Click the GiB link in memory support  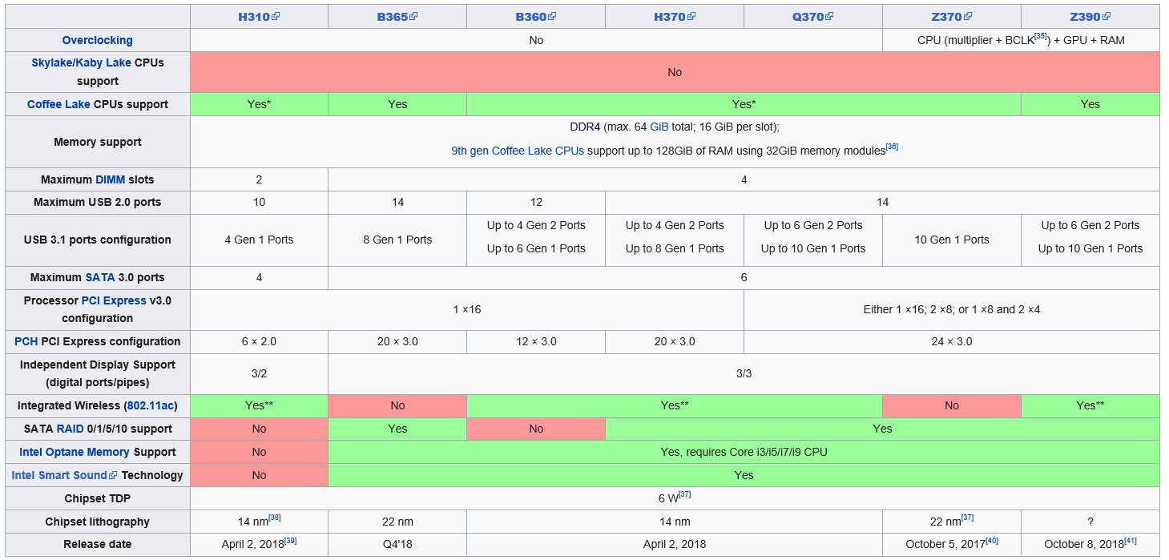click(x=659, y=127)
